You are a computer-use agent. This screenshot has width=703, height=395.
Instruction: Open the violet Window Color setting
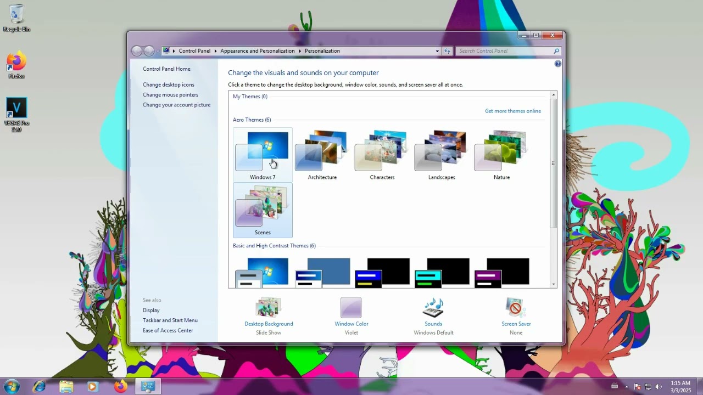(351, 316)
